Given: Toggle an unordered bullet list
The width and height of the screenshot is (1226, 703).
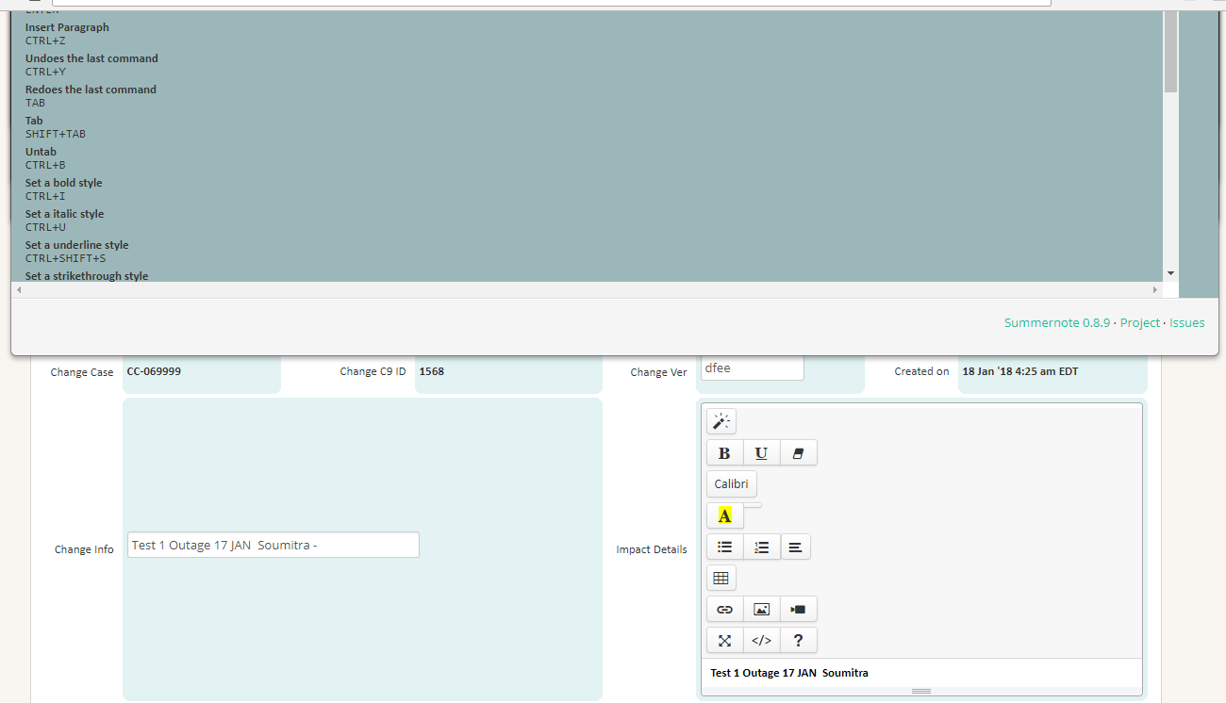Looking at the screenshot, I should (x=724, y=547).
